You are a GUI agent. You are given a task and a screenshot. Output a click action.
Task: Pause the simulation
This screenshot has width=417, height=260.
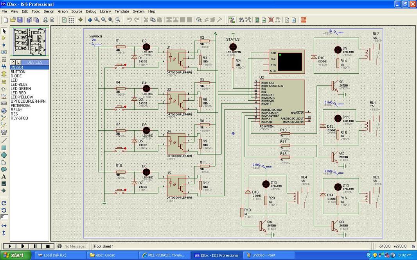pyautogui.click(x=35, y=246)
